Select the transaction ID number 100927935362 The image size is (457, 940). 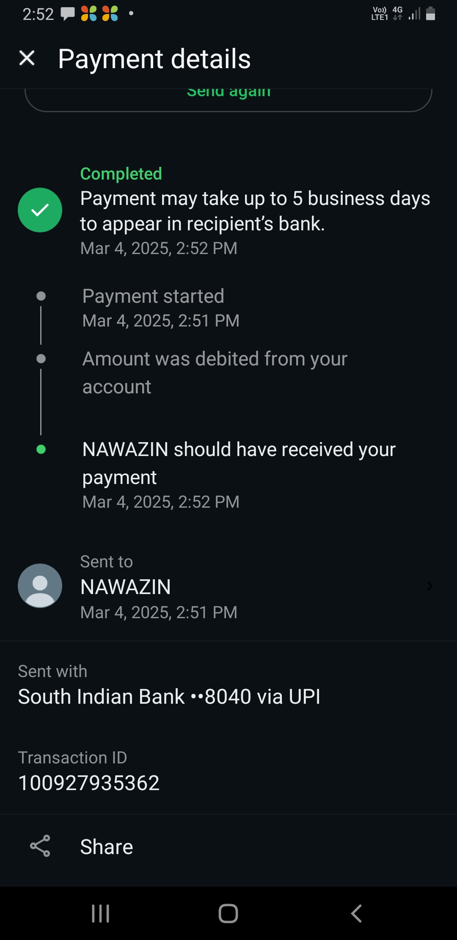tap(89, 782)
